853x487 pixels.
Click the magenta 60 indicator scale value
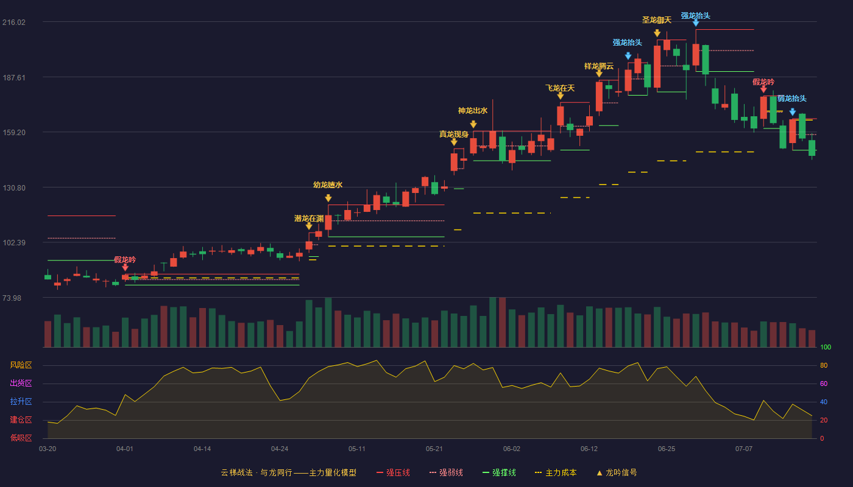tap(824, 384)
